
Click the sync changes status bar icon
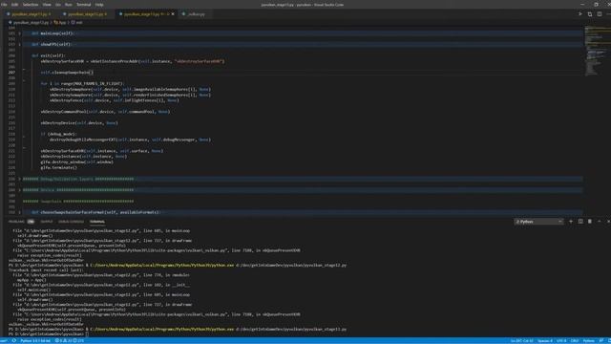(14, 341)
